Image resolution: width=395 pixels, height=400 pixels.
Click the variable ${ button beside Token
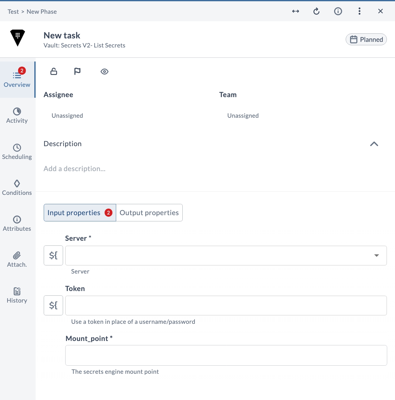(x=53, y=305)
